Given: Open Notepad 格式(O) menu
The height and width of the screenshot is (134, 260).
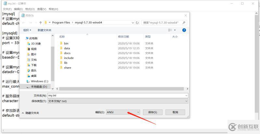Looking at the screenshot, I should coord(30,9).
